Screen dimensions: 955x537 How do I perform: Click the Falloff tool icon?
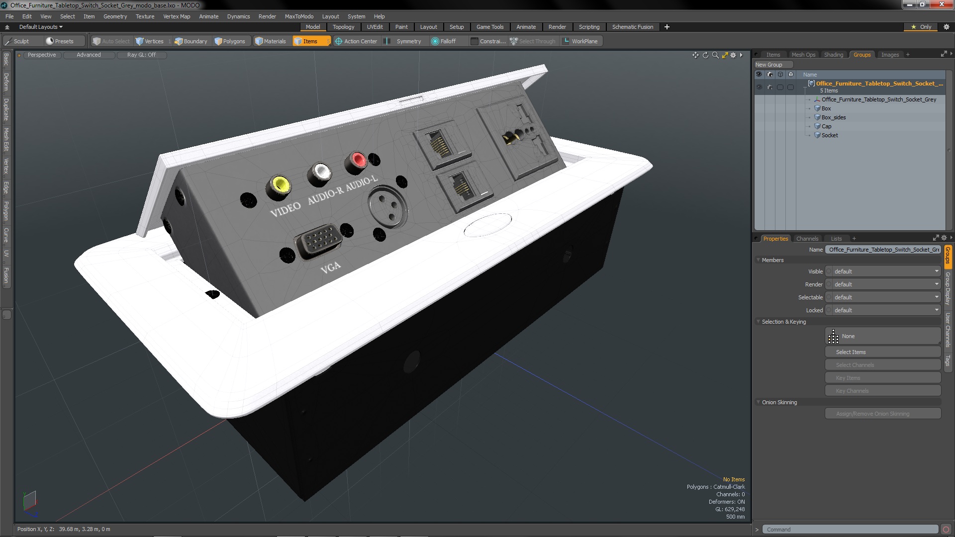pos(435,41)
